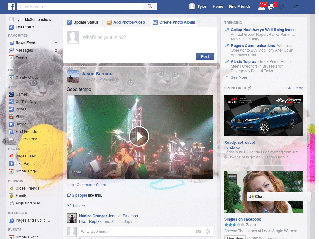Click Create Ad link

(295, 88)
